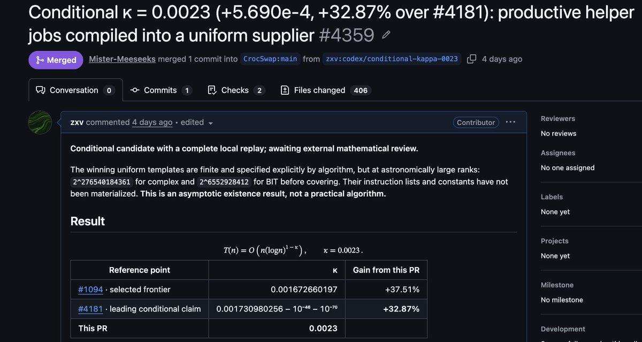Click the 'This PR' table row label
642x342 pixels.
pos(93,328)
